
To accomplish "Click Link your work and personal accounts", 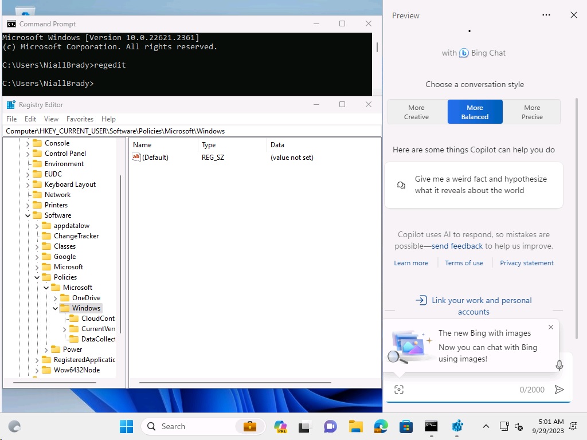I will tap(474, 306).
